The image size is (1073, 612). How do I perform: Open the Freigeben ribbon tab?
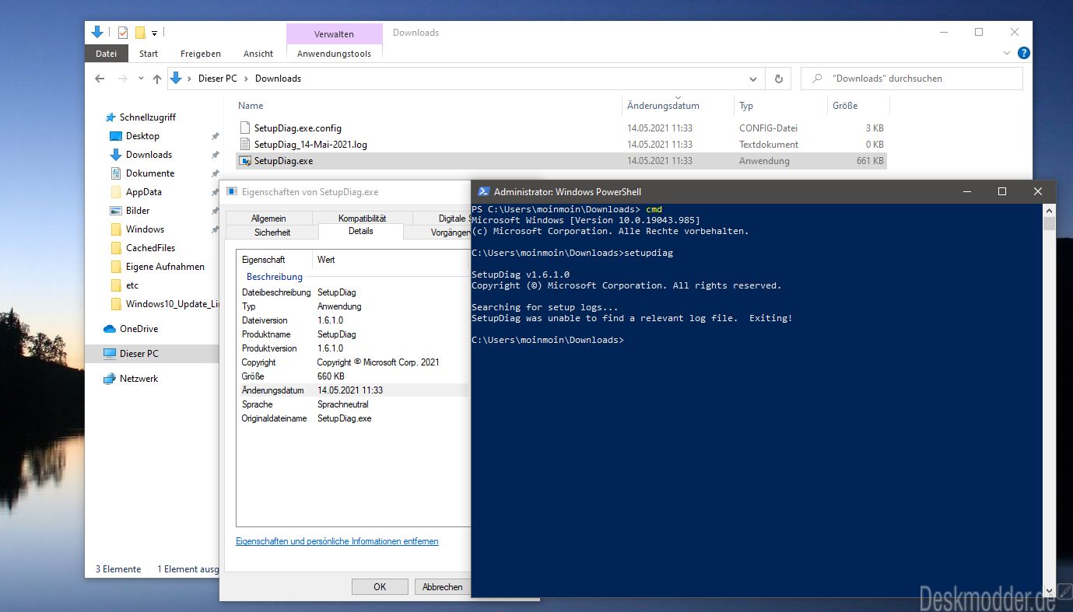click(201, 54)
